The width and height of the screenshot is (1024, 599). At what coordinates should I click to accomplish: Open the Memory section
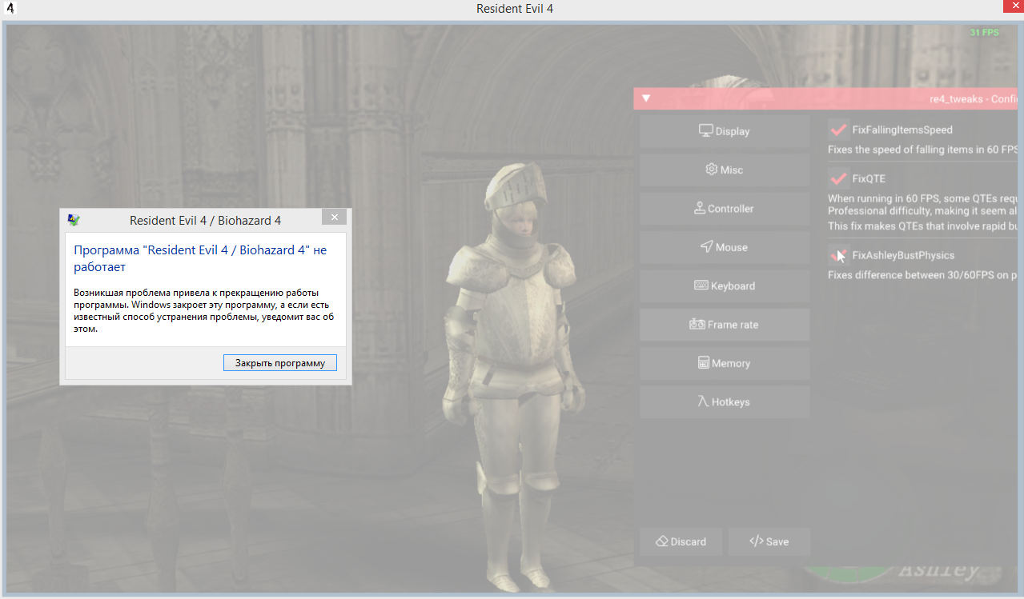[705, 363]
